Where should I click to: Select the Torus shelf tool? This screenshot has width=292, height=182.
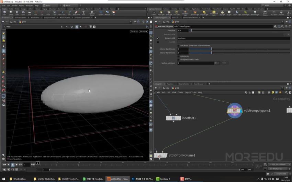[23, 13]
